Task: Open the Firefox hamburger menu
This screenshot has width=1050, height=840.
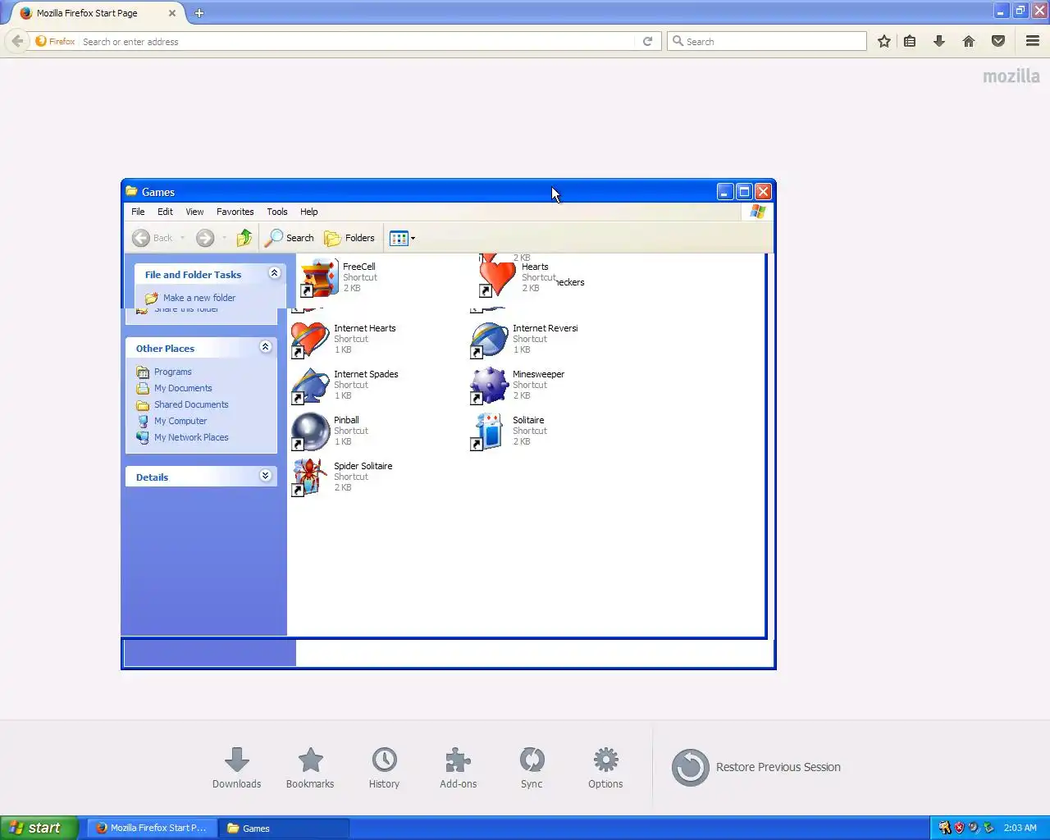Action: (1033, 41)
